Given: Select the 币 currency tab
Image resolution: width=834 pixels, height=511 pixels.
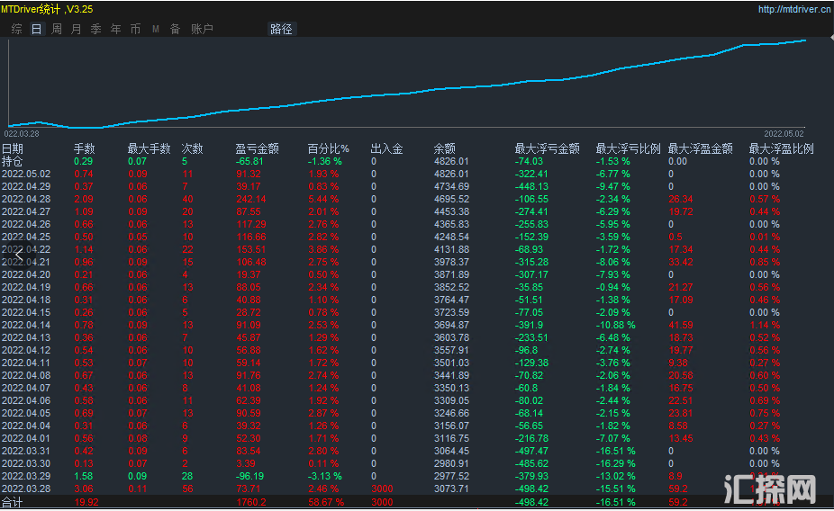Looking at the screenshot, I should point(135,29).
